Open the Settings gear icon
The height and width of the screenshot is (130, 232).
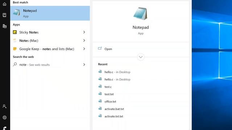click(x=5, y=117)
